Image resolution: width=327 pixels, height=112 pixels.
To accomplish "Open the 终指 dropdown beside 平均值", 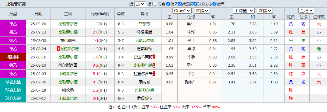I will tap(265, 11).
